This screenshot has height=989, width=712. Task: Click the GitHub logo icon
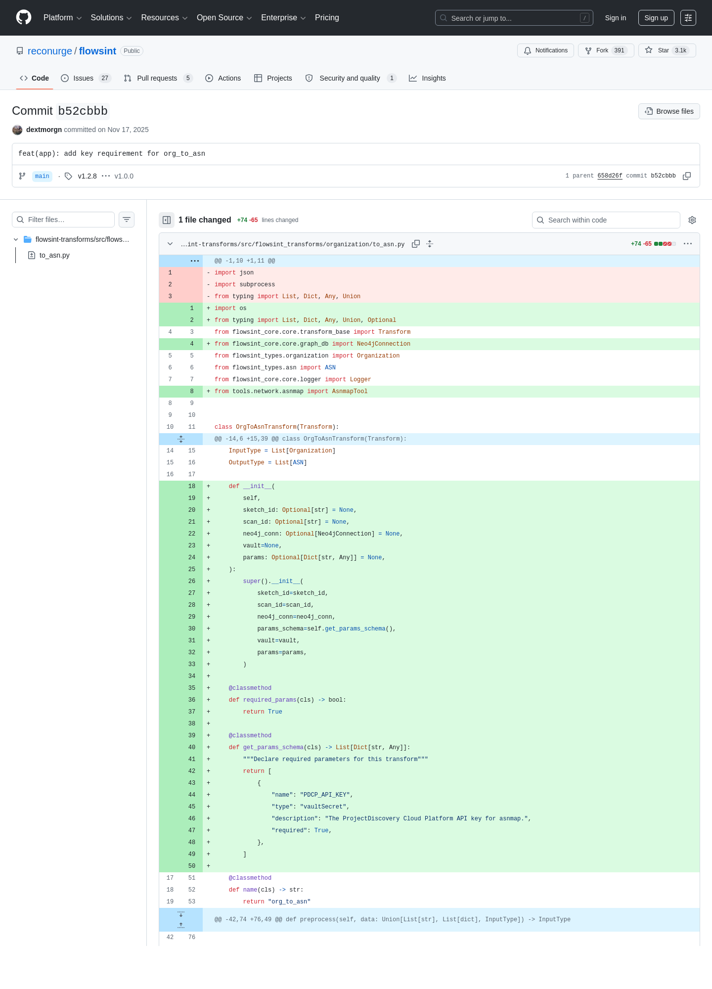[x=24, y=17]
